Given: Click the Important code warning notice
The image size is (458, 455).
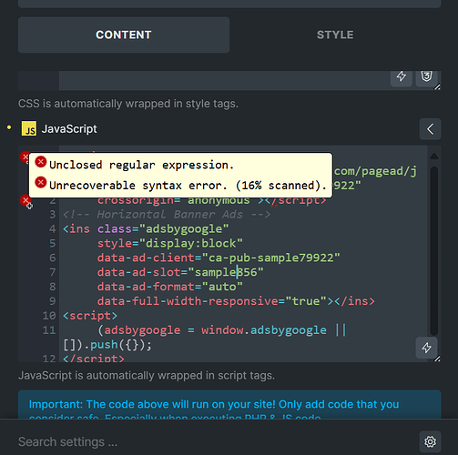Looking at the screenshot, I should click(229, 405).
